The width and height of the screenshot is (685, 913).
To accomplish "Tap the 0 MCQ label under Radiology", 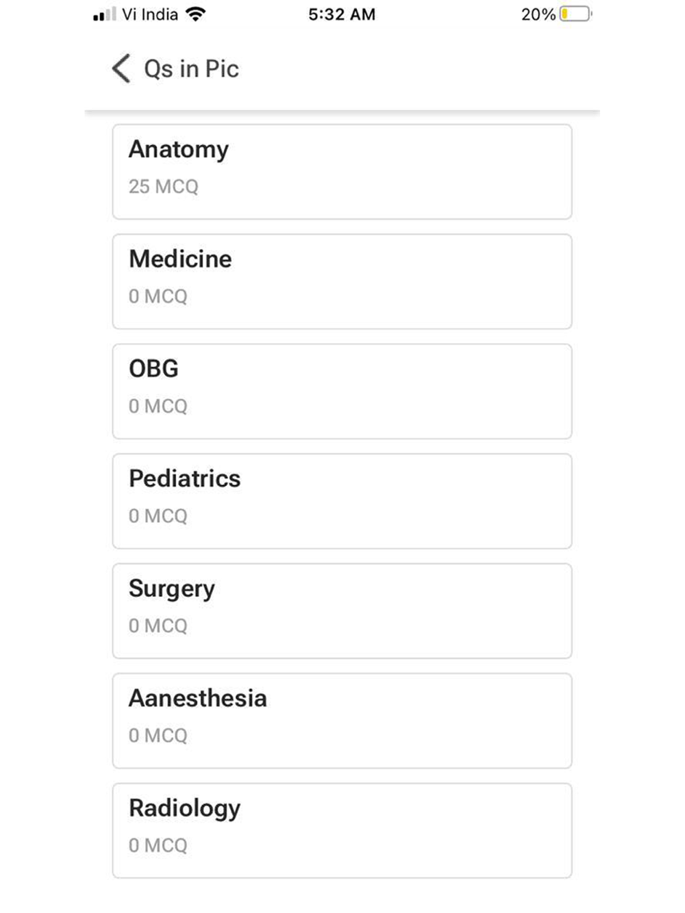I will (158, 846).
